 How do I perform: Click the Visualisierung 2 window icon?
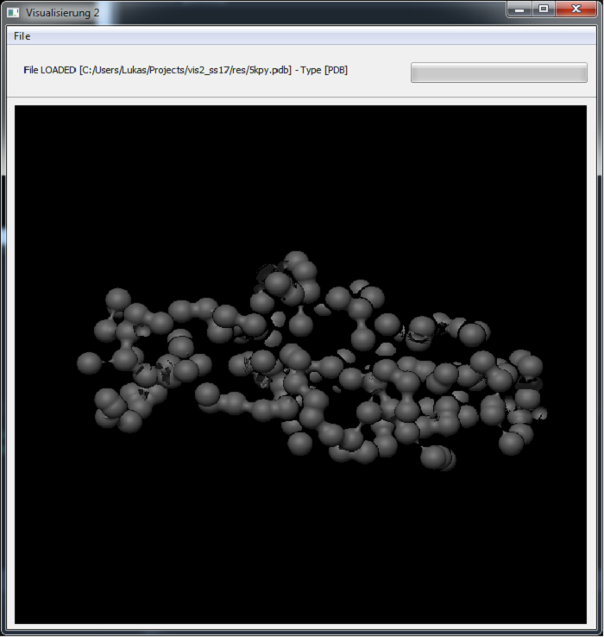point(14,13)
